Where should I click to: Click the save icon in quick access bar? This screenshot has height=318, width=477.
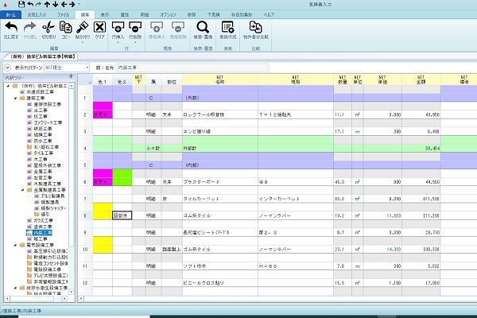(21, 4)
